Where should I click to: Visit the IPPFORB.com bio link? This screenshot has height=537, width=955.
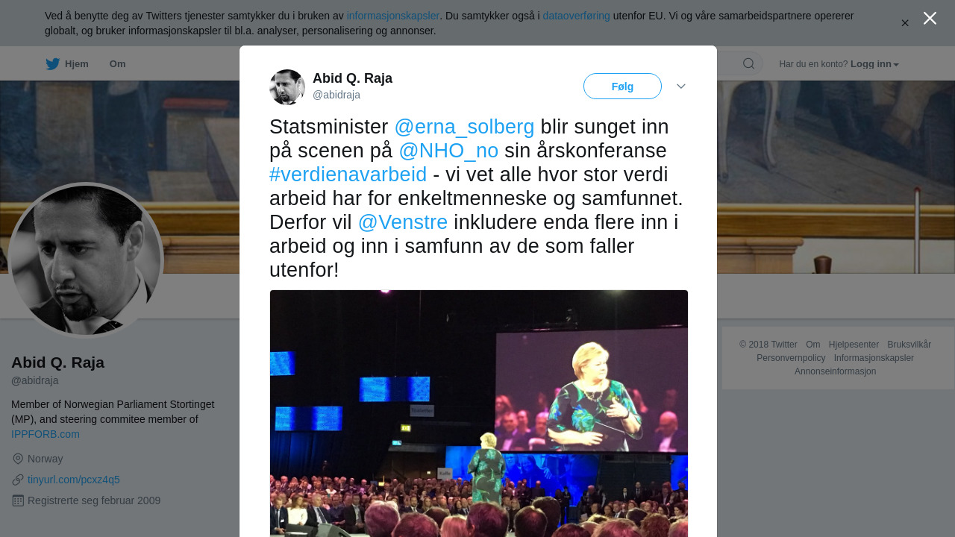click(46, 434)
